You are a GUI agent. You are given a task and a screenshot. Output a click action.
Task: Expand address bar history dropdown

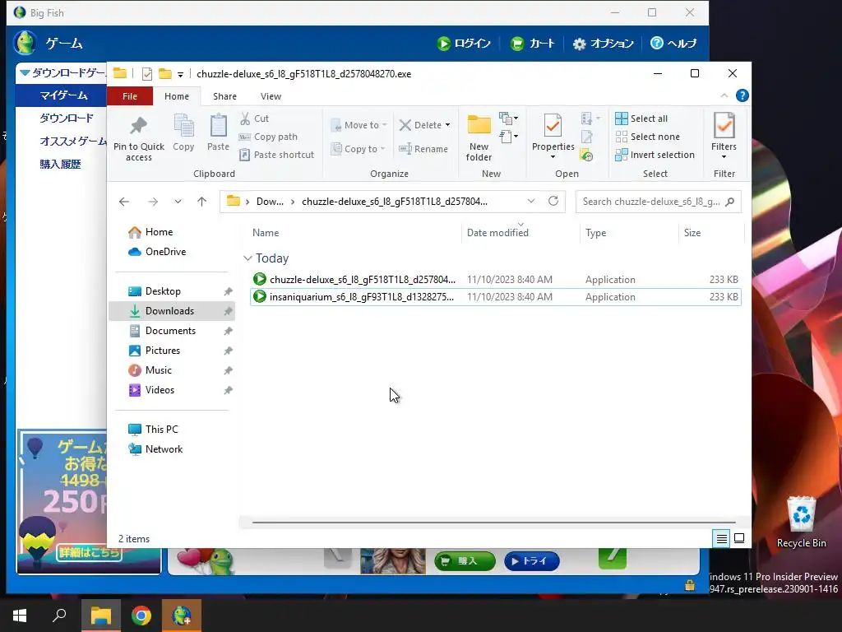531,201
